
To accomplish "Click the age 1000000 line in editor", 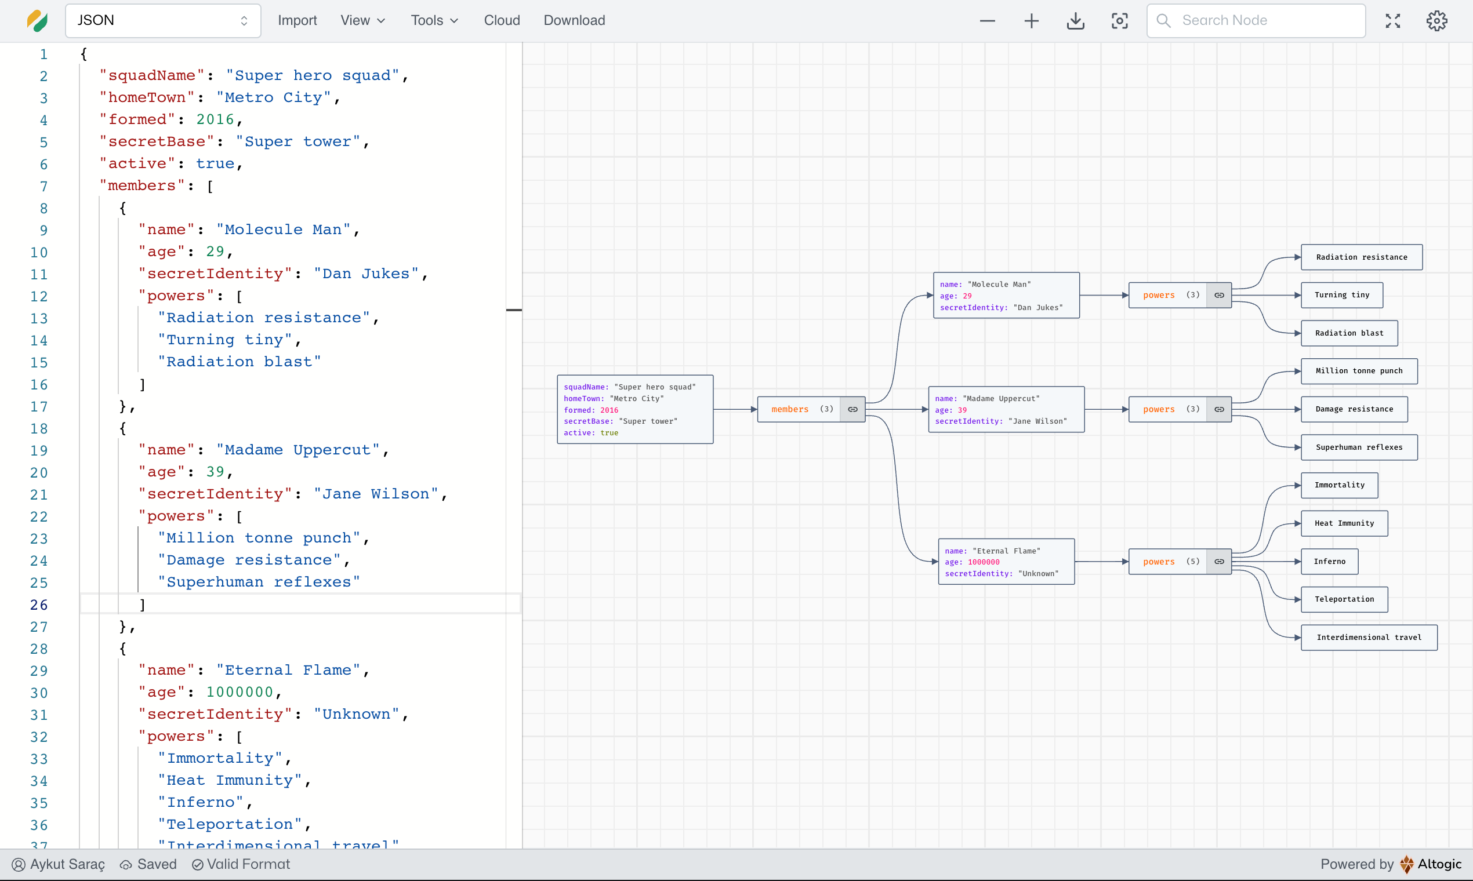I will 210,692.
